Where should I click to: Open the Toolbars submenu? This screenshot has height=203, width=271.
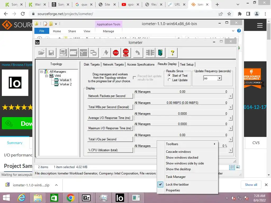188,144
